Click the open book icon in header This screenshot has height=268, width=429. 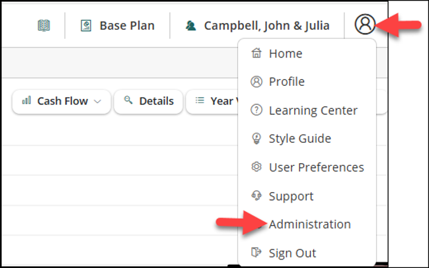(x=44, y=26)
